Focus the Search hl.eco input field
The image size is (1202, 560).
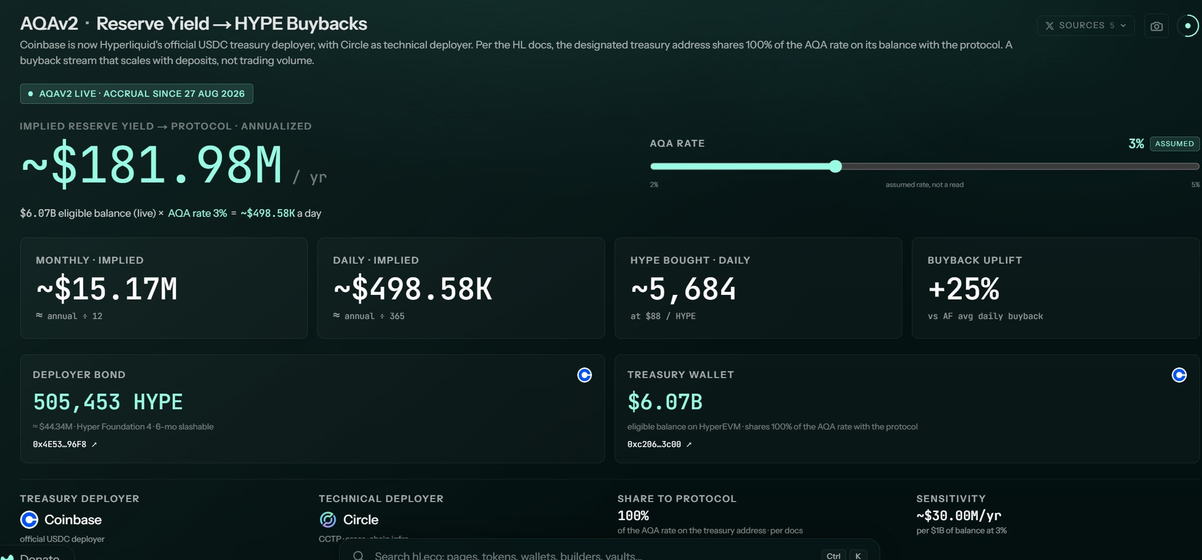[609, 550]
